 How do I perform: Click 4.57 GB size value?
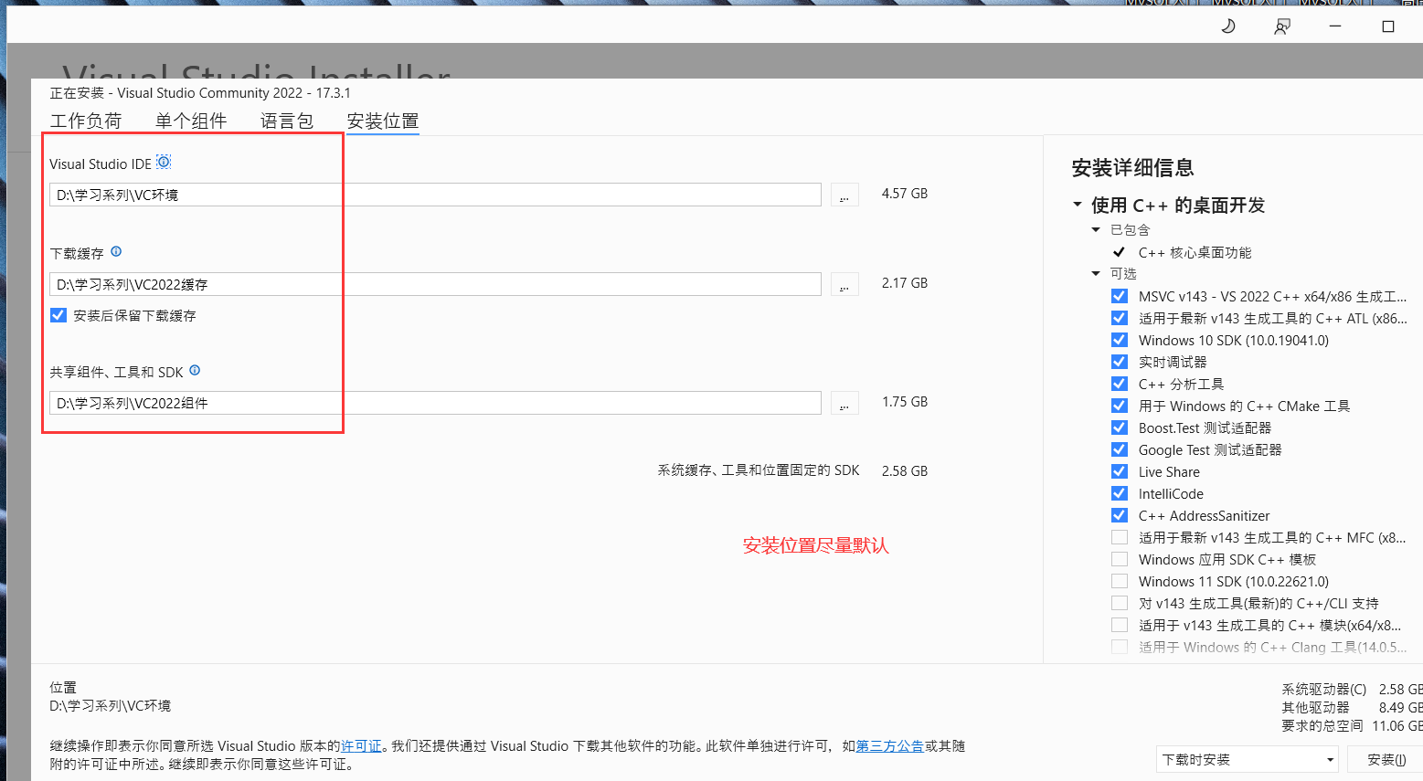tap(905, 194)
